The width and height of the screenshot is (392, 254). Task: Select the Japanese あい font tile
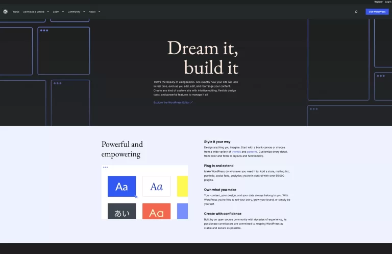122,211
